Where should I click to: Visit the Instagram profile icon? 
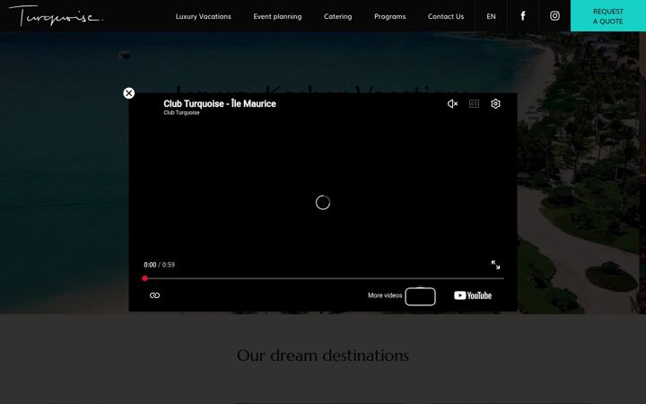click(555, 15)
